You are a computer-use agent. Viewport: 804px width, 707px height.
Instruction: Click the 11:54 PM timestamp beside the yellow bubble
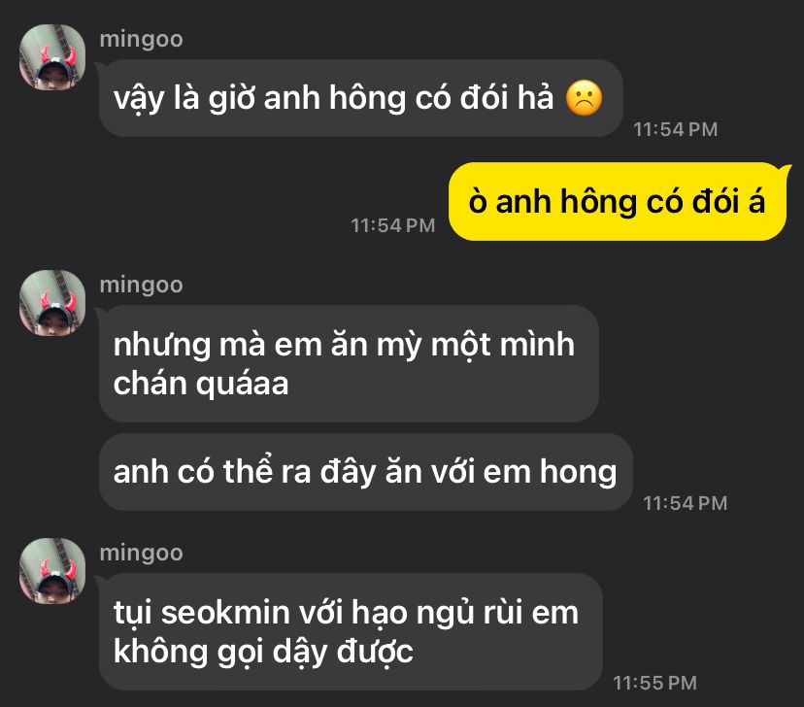[392, 225]
